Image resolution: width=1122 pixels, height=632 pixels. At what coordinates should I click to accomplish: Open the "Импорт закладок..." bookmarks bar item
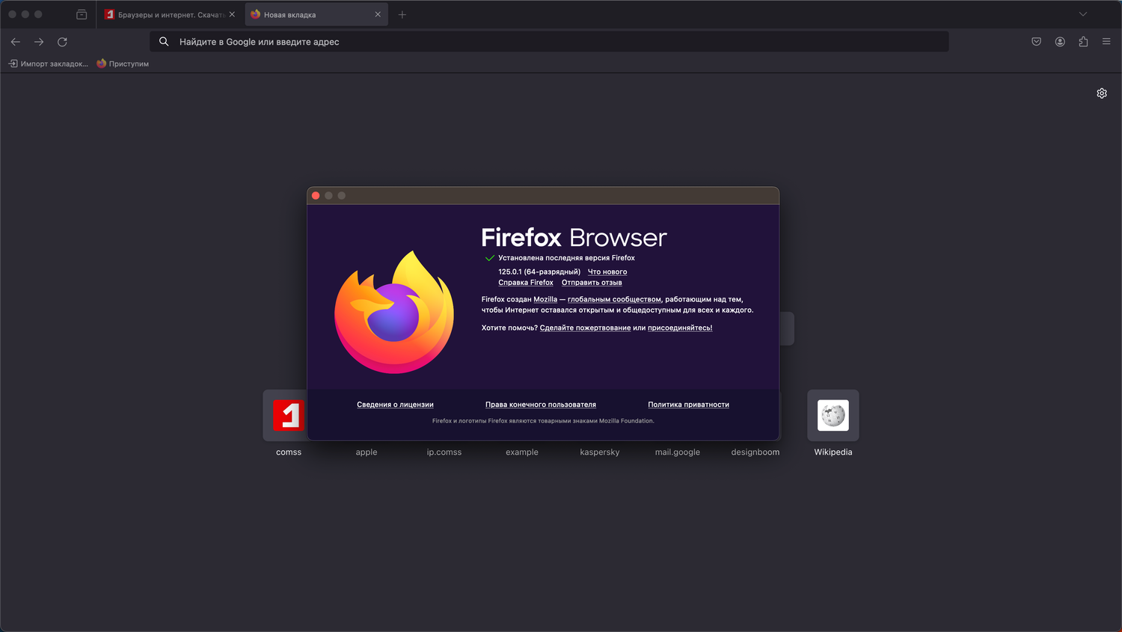[x=48, y=64]
